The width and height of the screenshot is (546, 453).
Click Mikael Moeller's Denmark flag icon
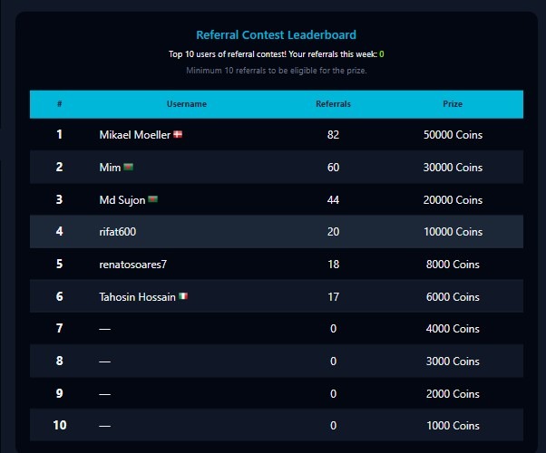click(x=178, y=134)
